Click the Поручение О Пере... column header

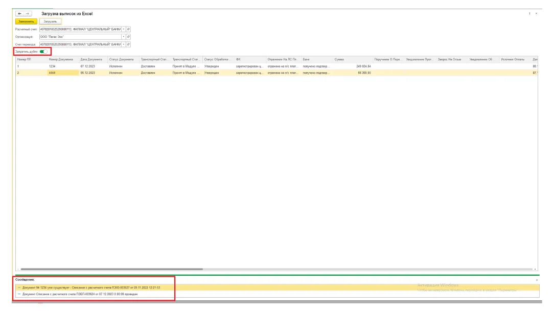pyautogui.click(x=388, y=59)
